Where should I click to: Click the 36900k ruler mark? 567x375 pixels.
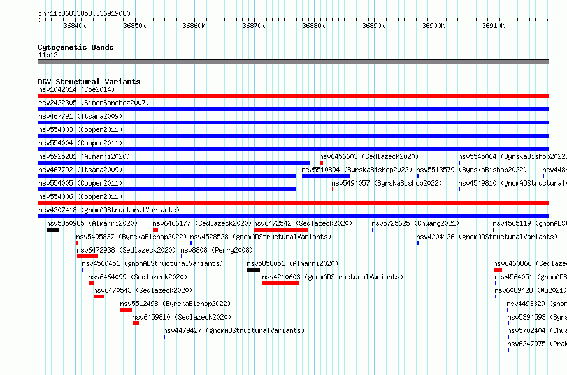coord(434,26)
